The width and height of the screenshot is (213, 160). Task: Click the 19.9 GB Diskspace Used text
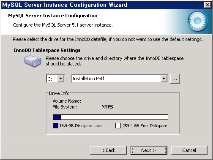(x=81, y=125)
